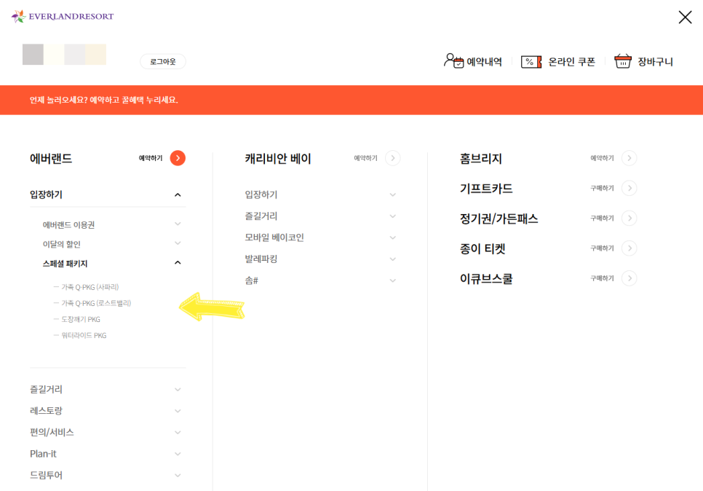Click the 홈브리지 heading

pyautogui.click(x=480, y=158)
